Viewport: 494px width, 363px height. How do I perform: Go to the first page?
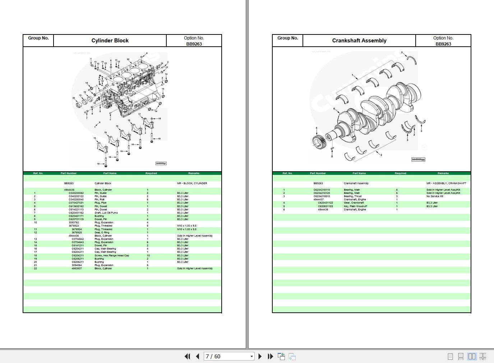click(187, 356)
